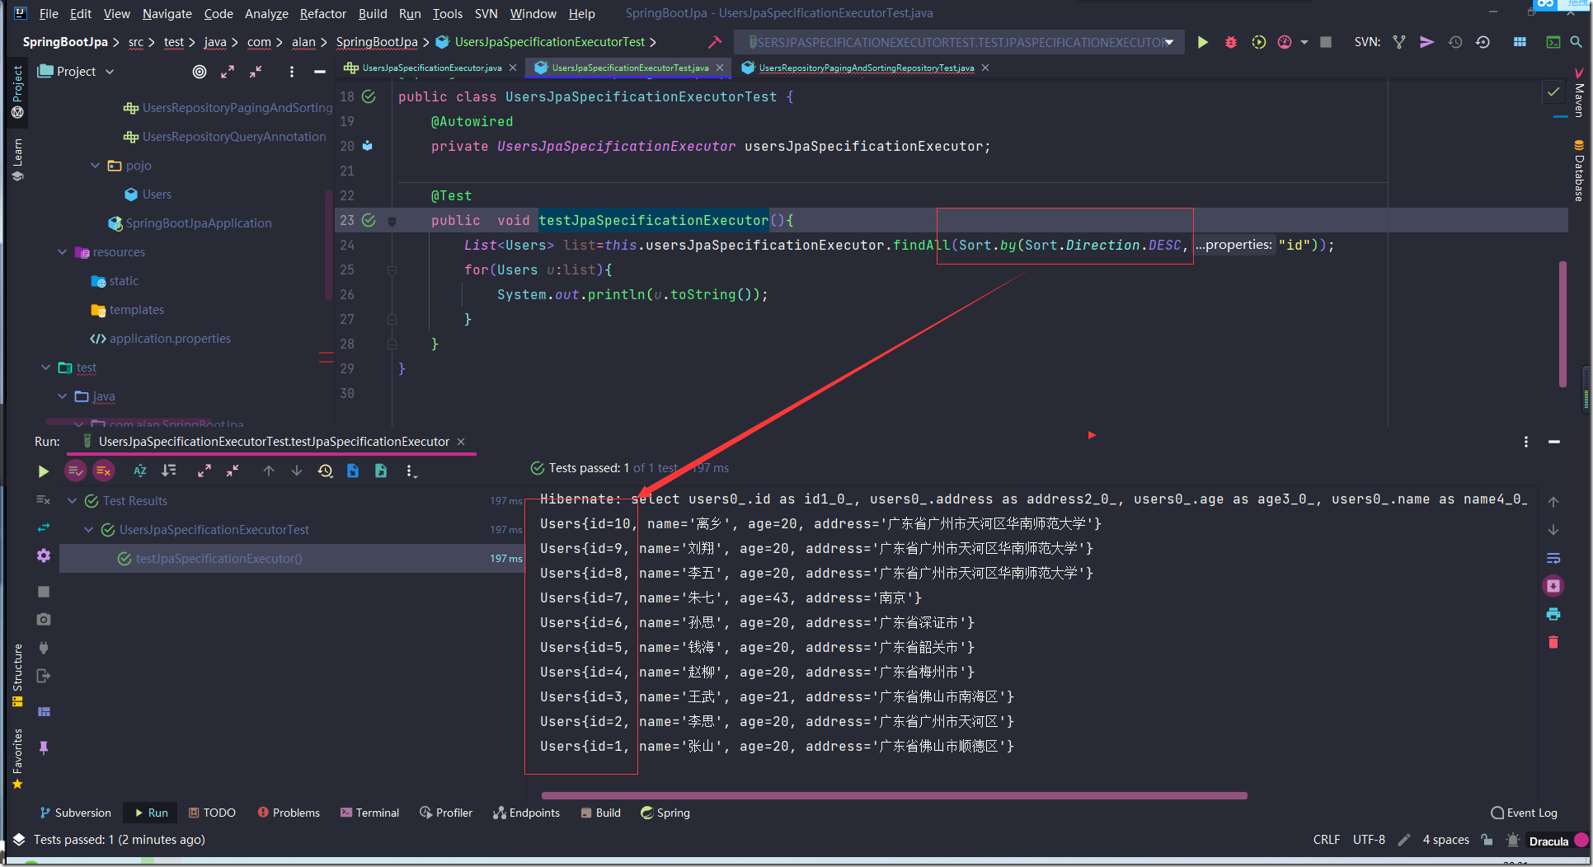Image resolution: width=1593 pixels, height=867 pixels.
Task: Open the Analyze menu
Action: 266,13
